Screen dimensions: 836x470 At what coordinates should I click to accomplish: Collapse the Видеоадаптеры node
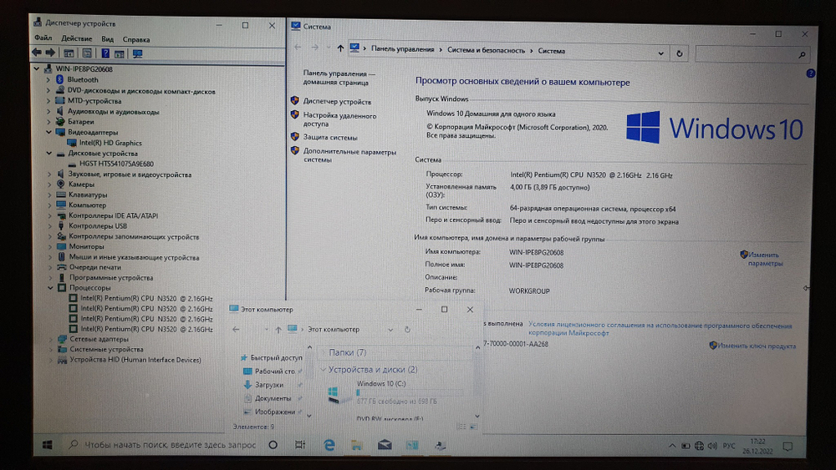(48, 132)
